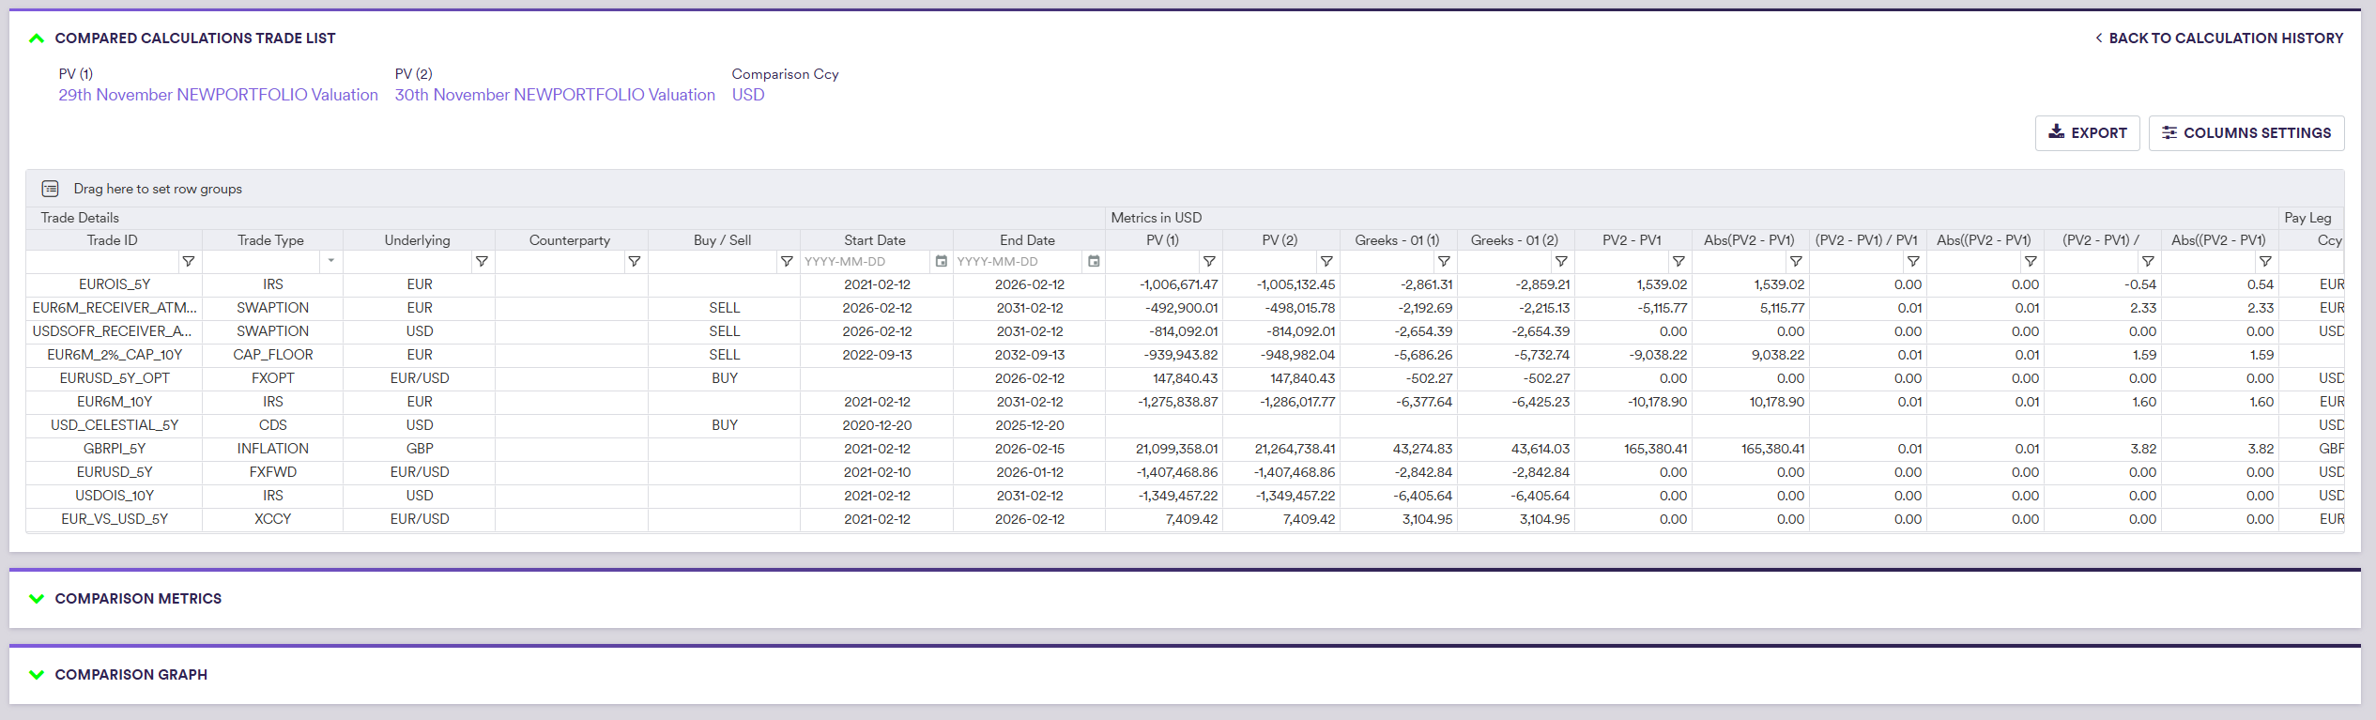
Task: Click the Greeks - 01 (1) column header
Action: pyautogui.click(x=1397, y=240)
